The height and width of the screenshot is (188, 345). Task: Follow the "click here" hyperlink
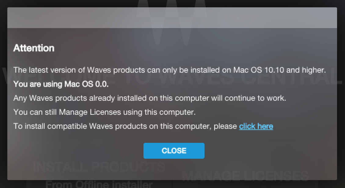pos(256,126)
